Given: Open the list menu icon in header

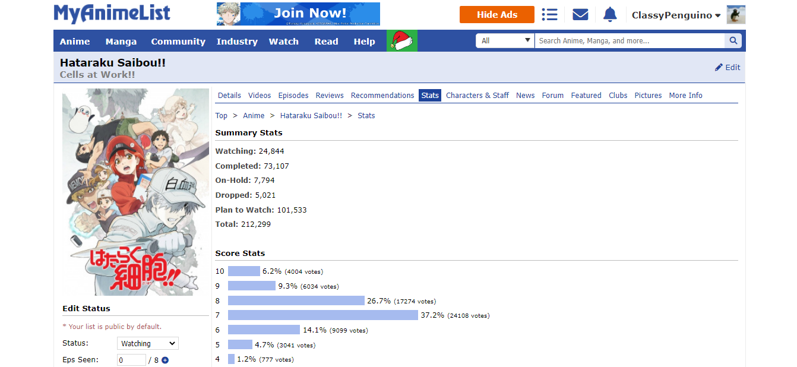Looking at the screenshot, I should [550, 15].
